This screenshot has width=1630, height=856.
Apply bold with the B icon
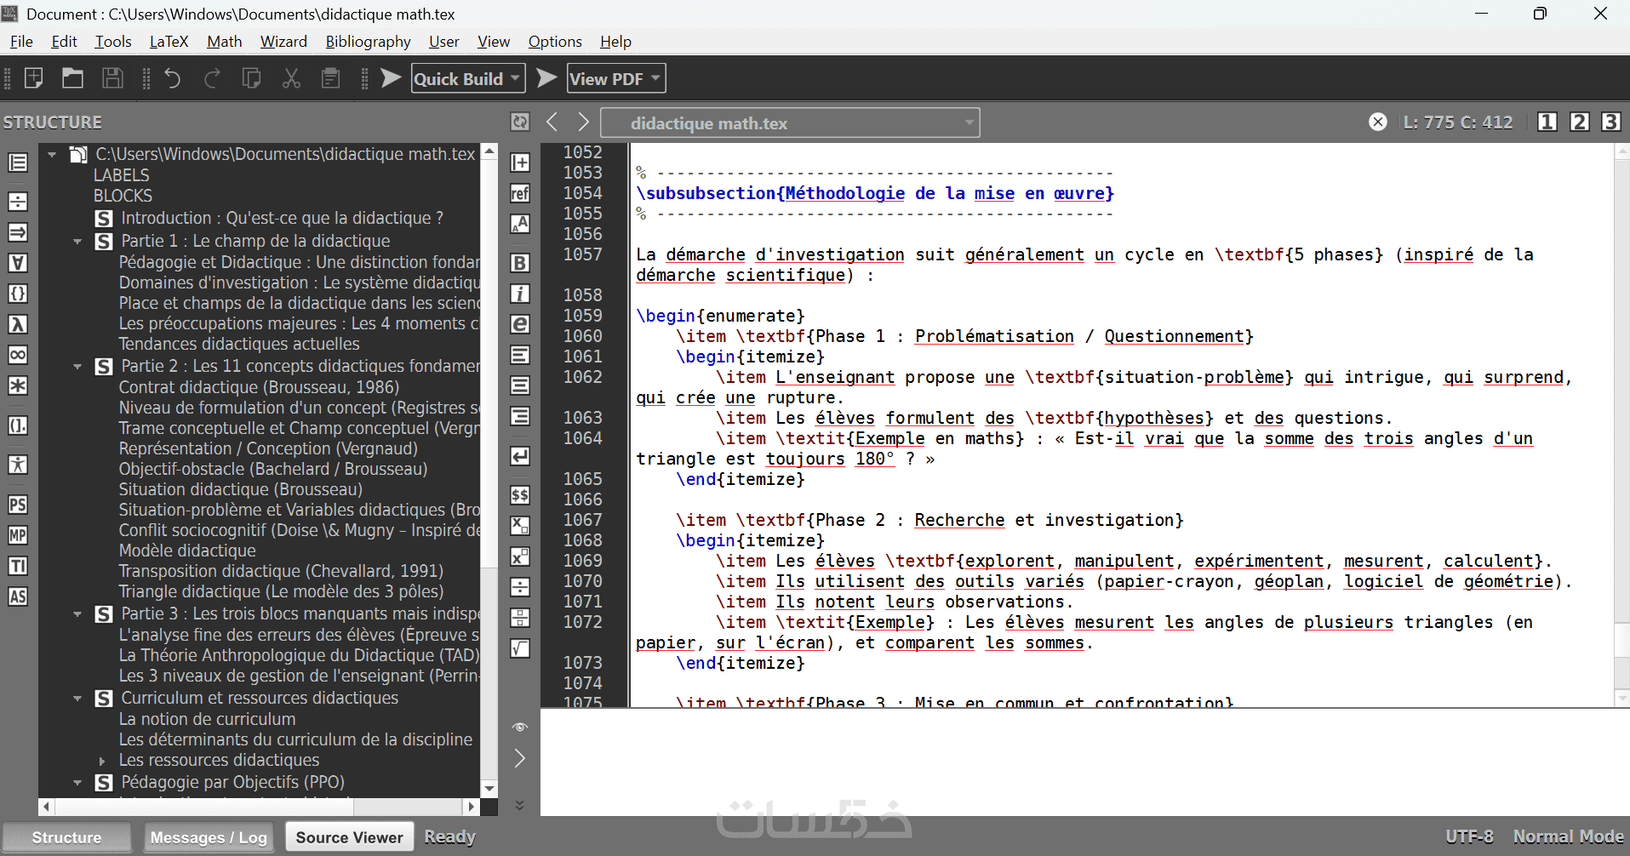tap(520, 263)
